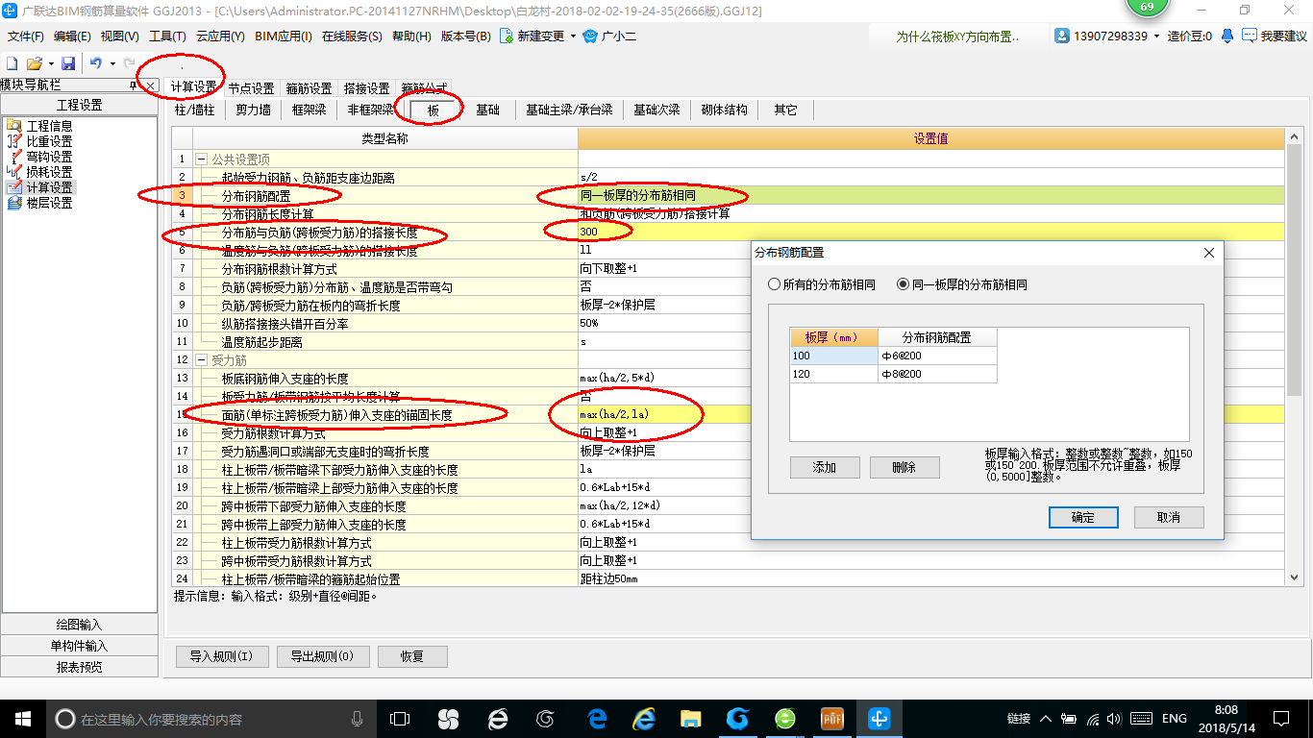Image resolution: width=1313 pixels, height=738 pixels.
Task: Click the 导出规则(O) button
Action: [321, 656]
